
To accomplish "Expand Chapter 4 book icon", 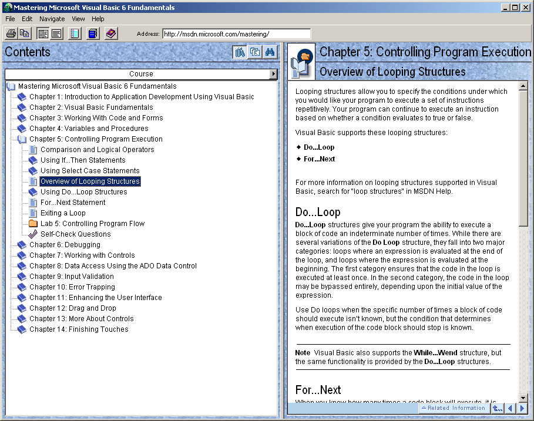I will [22, 129].
